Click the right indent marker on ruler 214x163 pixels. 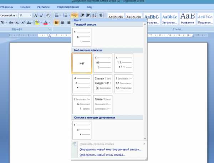click(x=193, y=36)
